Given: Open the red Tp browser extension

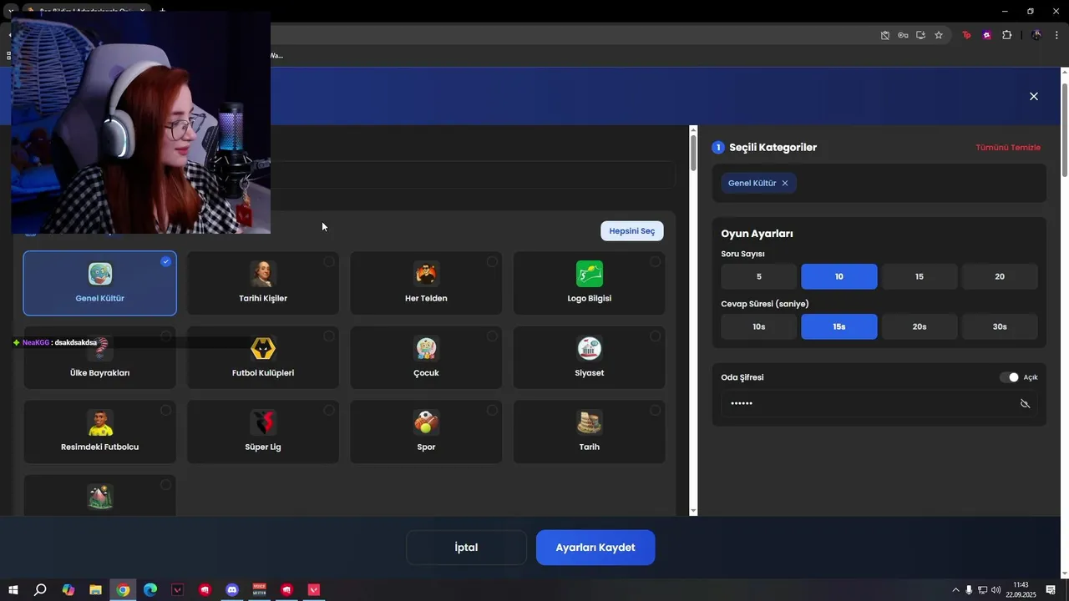Looking at the screenshot, I should pos(967,35).
